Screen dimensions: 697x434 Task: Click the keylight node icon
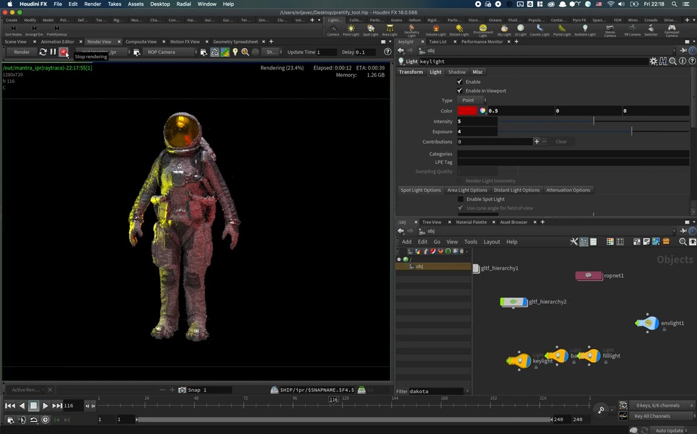point(519,361)
